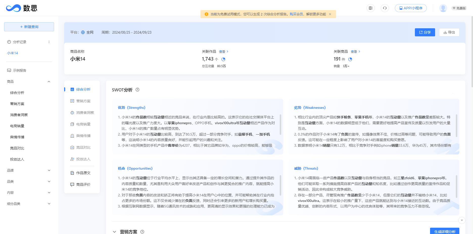The image size is (473, 234).
Task: Click the page vertical scrollbar
Action: click(472, 52)
